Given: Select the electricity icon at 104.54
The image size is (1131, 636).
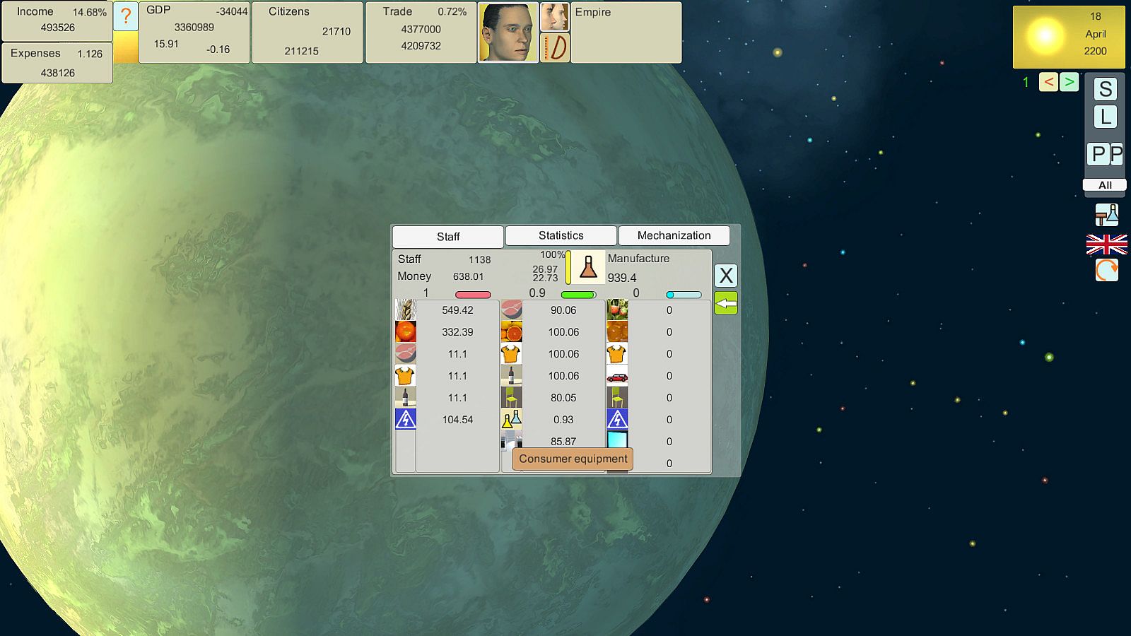Looking at the screenshot, I should (406, 420).
